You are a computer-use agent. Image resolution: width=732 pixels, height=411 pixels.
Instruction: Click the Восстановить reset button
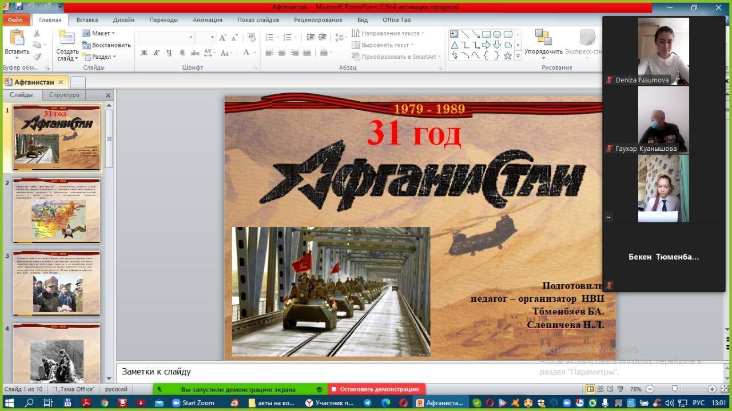(x=107, y=45)
